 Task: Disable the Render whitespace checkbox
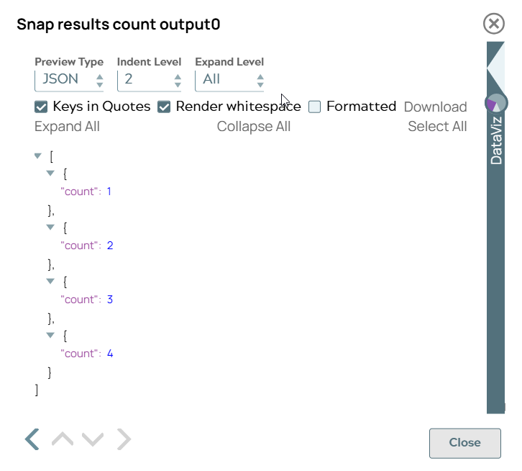point(164,107)
